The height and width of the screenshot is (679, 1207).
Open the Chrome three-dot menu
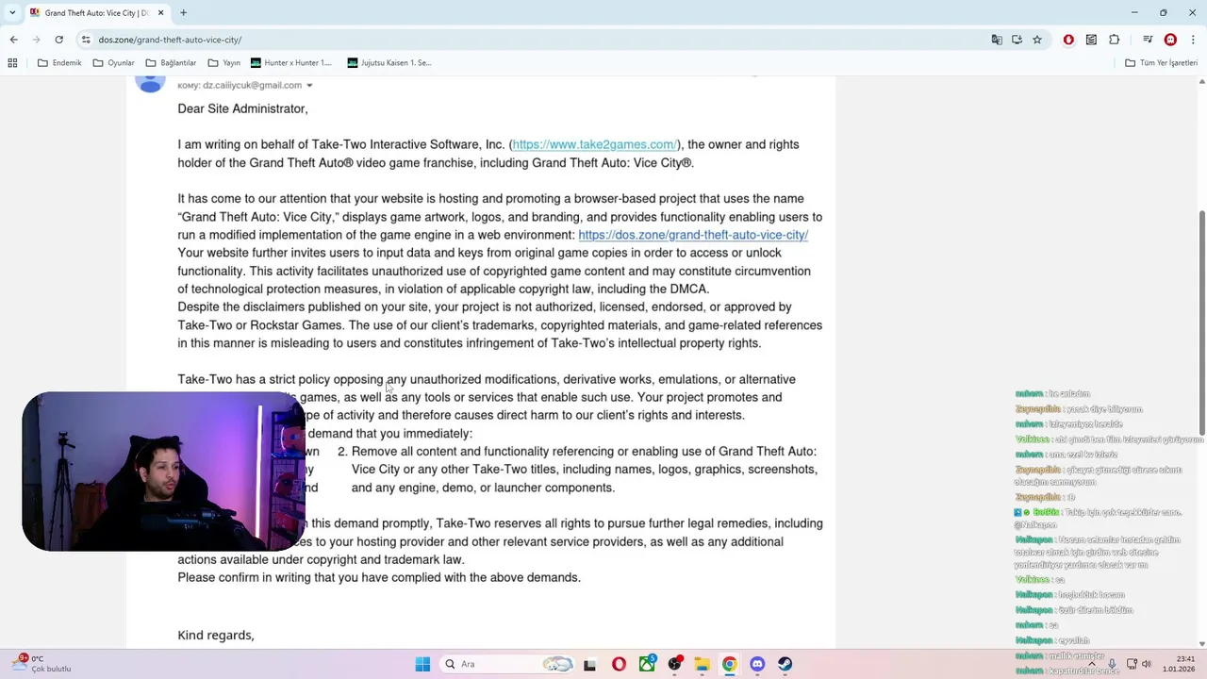point(1193,40)
